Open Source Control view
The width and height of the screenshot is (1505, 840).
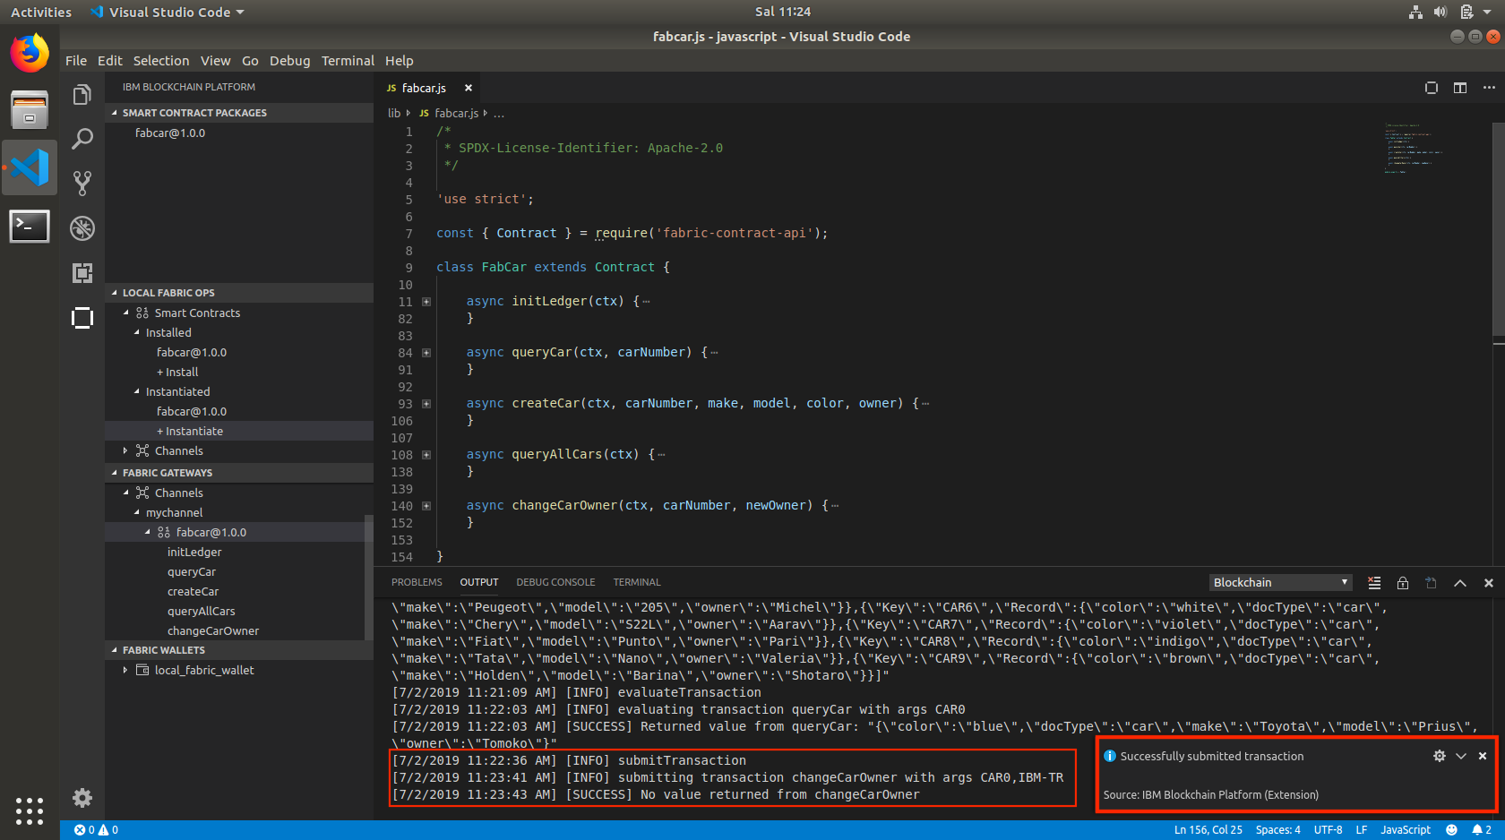(82, 184)
